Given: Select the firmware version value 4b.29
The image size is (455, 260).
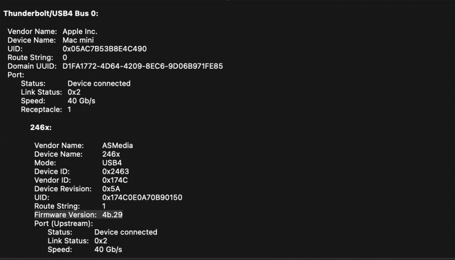Looking at the screenshot, I should tap(113, 215).
